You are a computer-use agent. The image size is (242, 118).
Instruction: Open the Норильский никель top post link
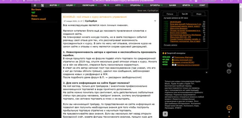185,26
